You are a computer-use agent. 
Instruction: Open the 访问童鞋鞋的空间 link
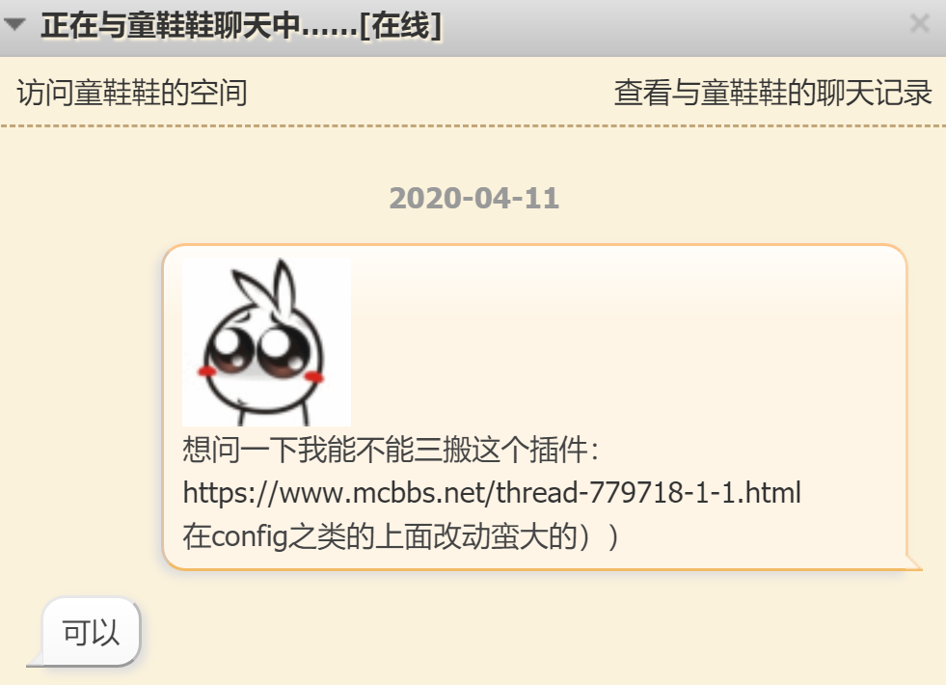click(132, 93)
